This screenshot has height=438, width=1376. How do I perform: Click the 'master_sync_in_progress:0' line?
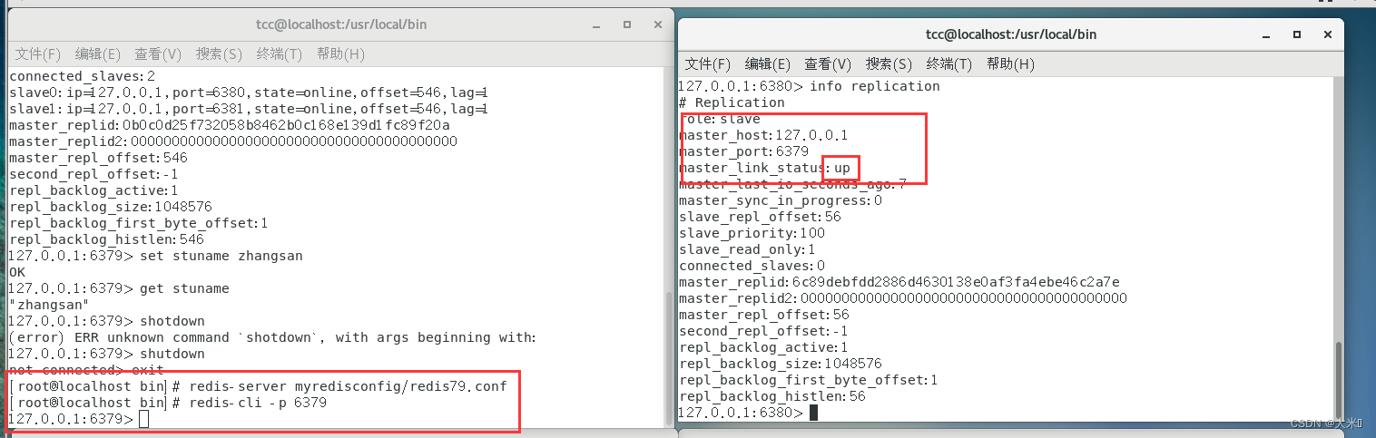781,200
